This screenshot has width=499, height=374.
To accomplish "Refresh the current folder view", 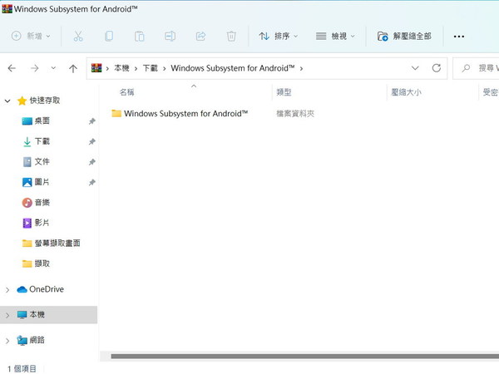I will [437, 68].
